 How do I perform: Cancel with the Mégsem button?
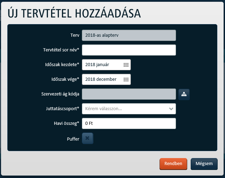tap(204, 164)
